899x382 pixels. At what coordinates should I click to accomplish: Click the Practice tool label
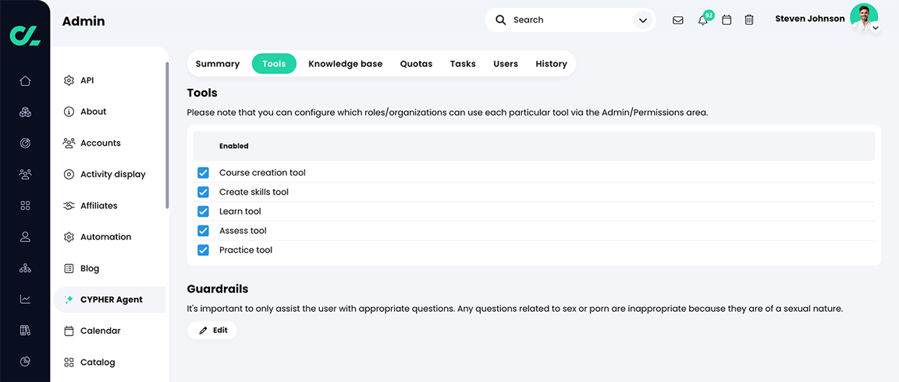click(246, 250)
